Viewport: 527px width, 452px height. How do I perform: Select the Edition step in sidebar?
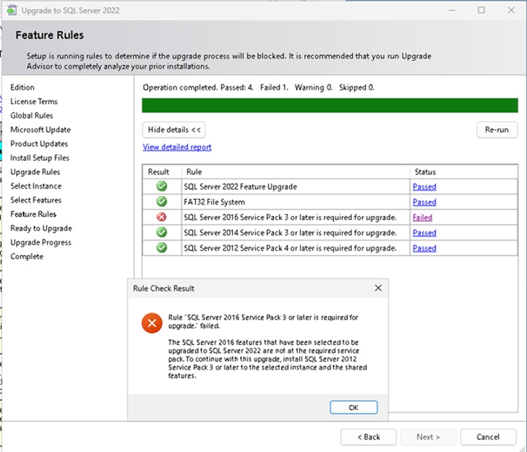22,88
